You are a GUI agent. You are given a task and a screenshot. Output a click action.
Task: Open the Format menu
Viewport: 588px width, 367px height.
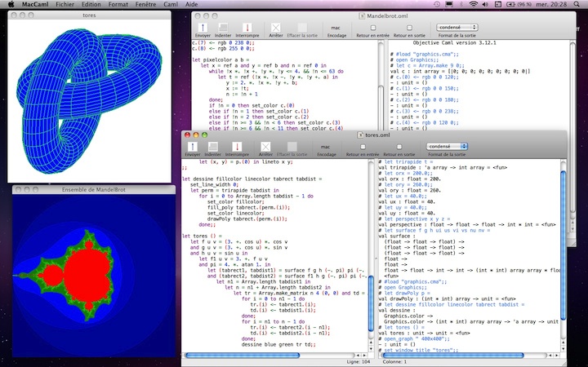click(118, 5)
